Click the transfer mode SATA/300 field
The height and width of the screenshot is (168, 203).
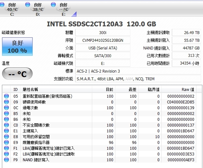(103, 56)
